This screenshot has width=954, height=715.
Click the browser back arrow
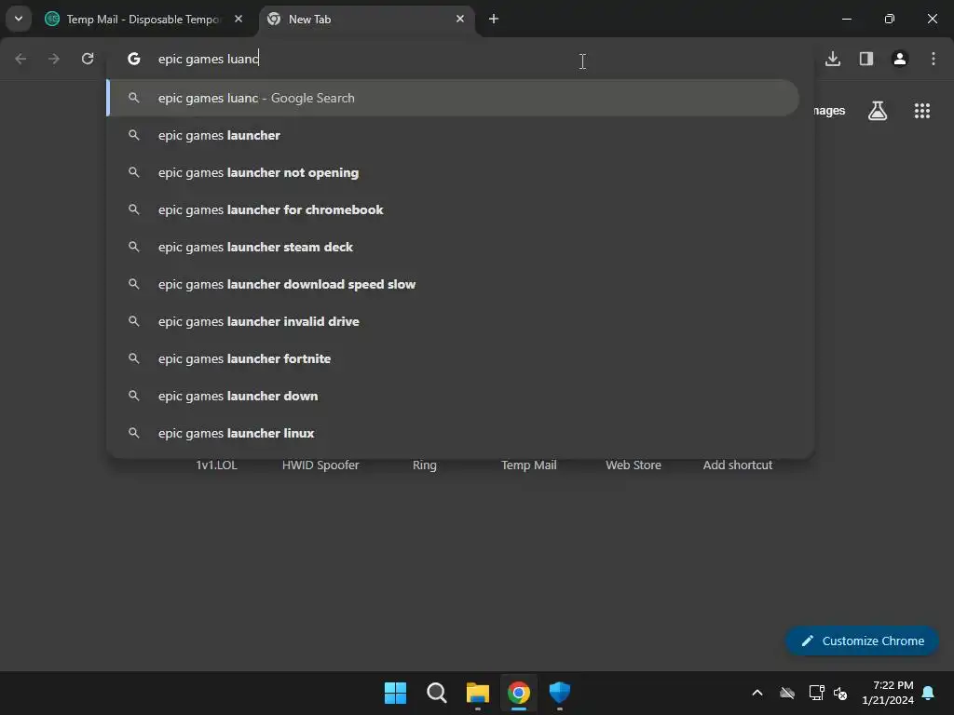(x=20, y=59)
